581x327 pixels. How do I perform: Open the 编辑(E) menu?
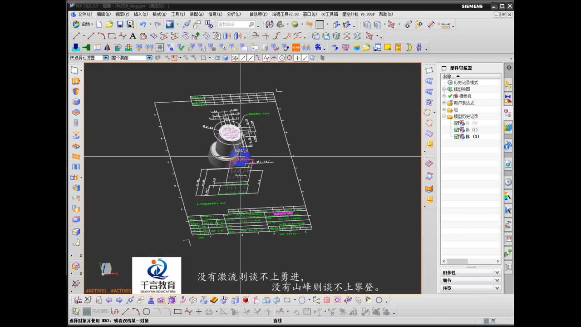[x=103, y=14]
